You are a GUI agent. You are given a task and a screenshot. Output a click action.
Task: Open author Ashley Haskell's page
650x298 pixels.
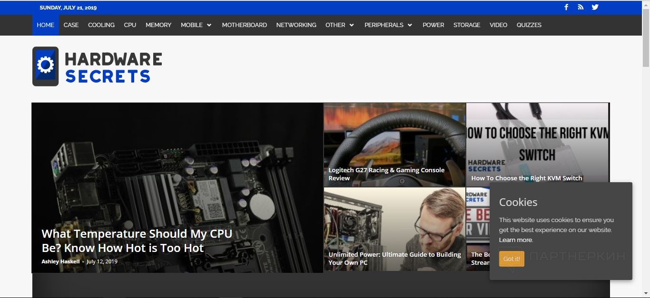click(x=61, y=261)
